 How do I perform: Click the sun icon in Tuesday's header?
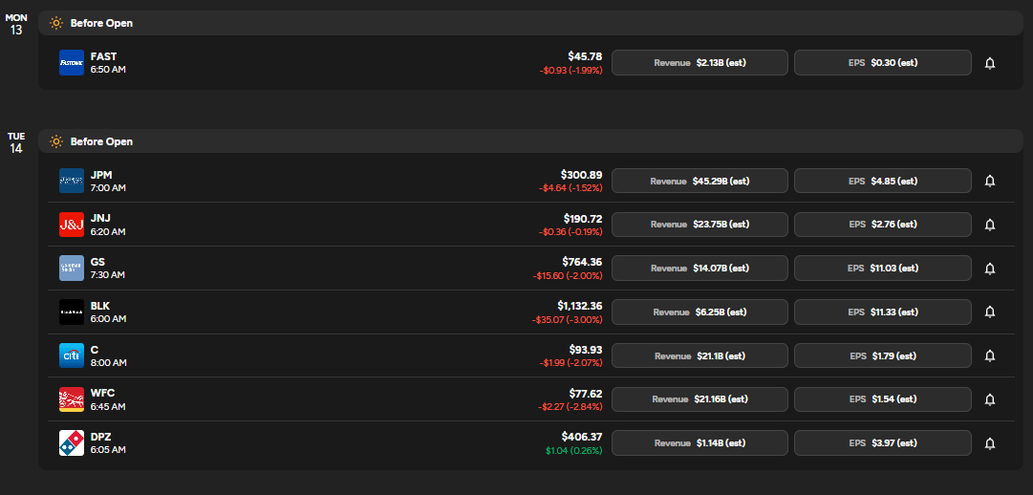(x=56, y=141)
